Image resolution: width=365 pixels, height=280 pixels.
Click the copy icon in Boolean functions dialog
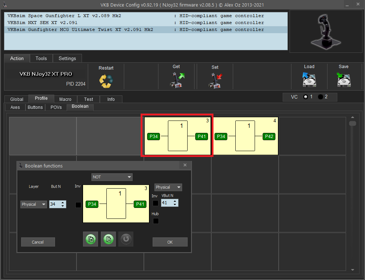pyautogui.click(x=91, y=239)
